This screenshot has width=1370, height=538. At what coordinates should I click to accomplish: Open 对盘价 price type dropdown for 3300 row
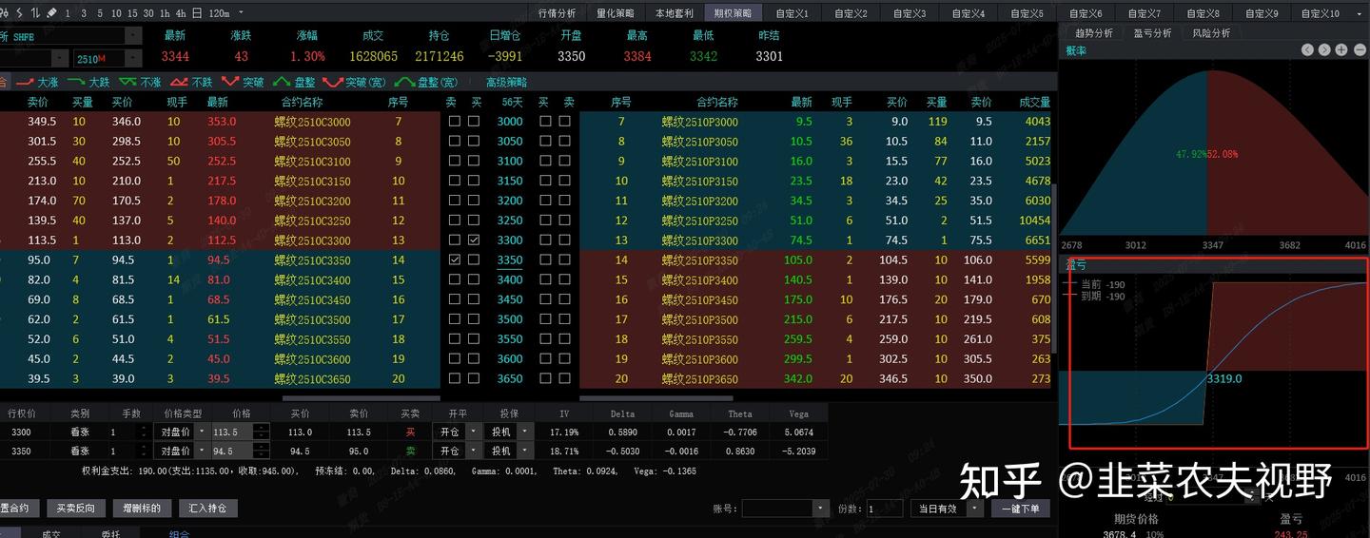tap(200, 432)
